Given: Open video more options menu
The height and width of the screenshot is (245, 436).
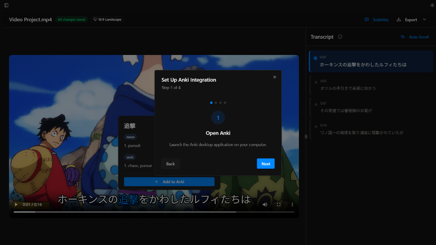Looking at the screenshot, I should [292, 205].
